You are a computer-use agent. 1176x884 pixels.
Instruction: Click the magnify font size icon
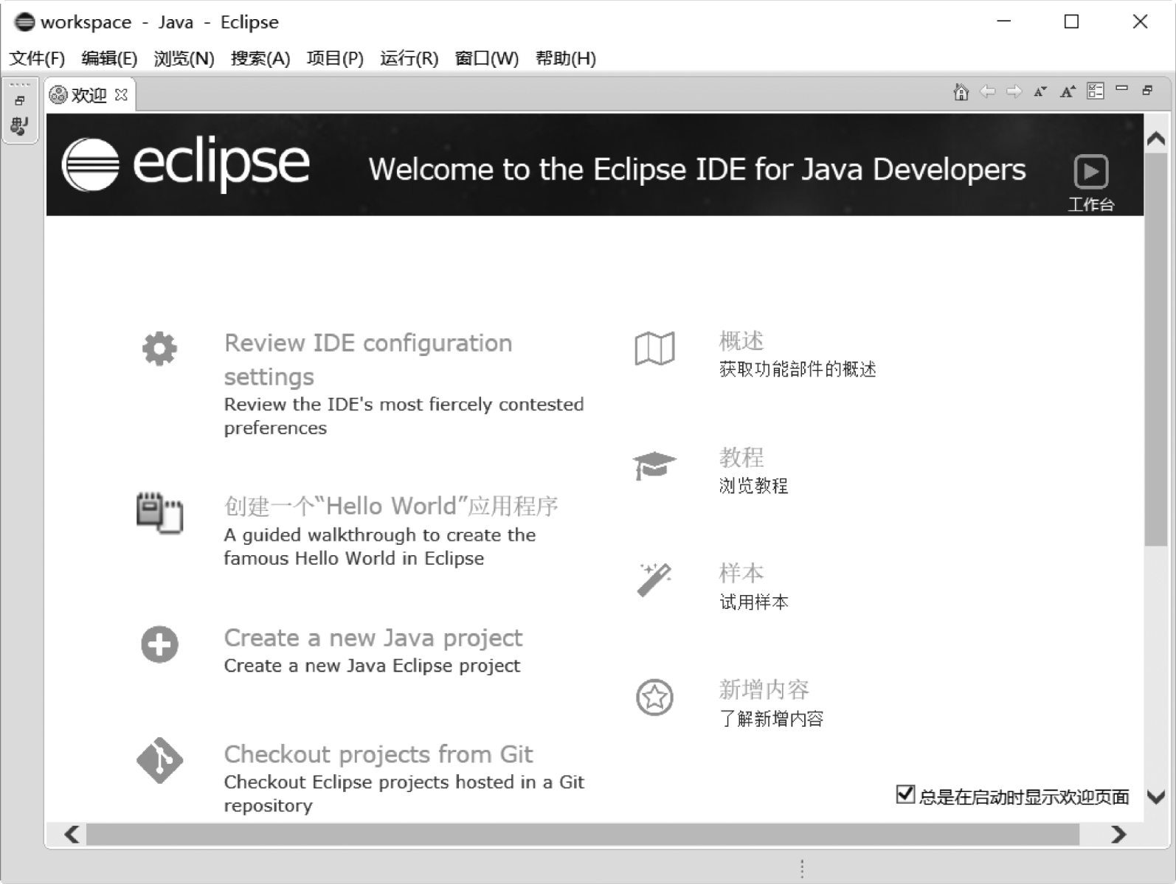[x=1068, y=92]
